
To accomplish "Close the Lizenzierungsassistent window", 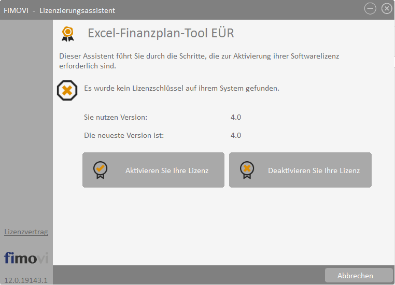I will [387, 9].
